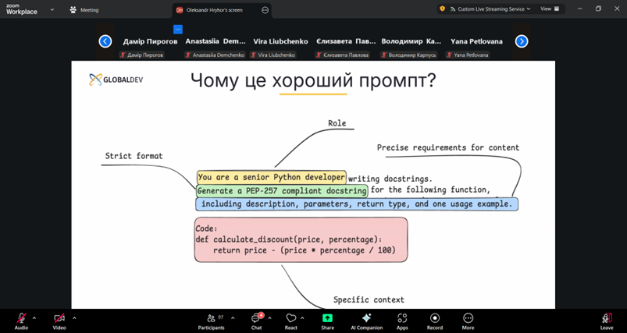The width and height of the screenshot is (627, 333).
Task: Open the Chat panel
Action: pos(256,320)
